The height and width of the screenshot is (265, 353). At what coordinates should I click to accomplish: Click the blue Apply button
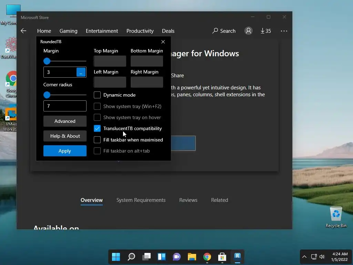[x=65, y=151]
